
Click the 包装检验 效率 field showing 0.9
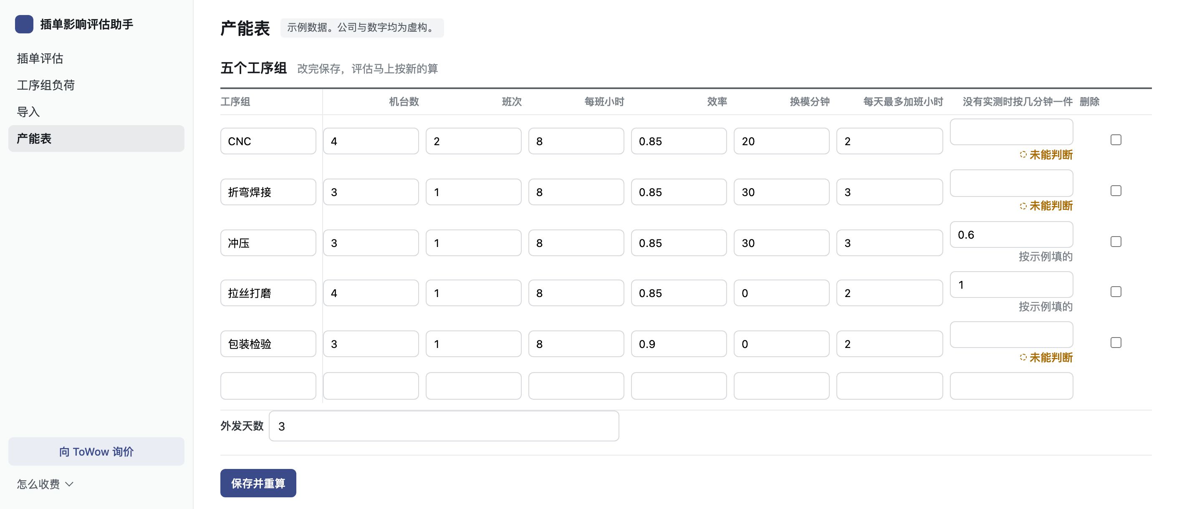[679, 344]
